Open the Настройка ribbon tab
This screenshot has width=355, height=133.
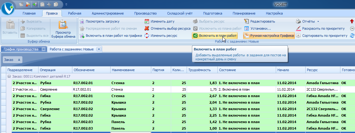click(274, 13)
